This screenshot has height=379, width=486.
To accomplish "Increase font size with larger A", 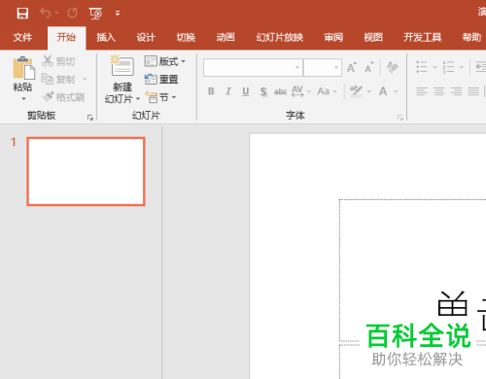I will pyautogui.click(x=352, y=67).
